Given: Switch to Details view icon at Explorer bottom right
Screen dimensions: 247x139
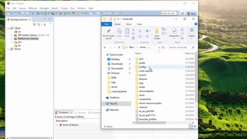Looking at the screenshot, I should coord(191,126).
